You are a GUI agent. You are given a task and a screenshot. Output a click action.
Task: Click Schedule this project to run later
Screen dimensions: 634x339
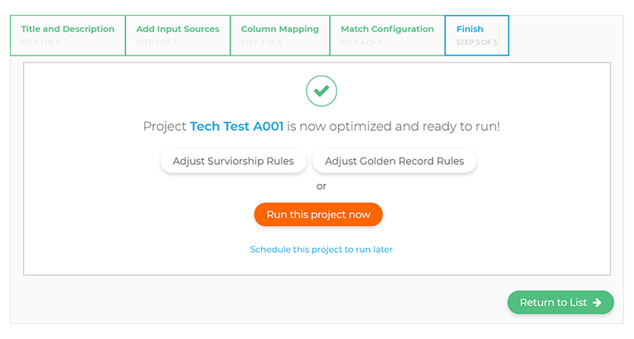(321, 249)
